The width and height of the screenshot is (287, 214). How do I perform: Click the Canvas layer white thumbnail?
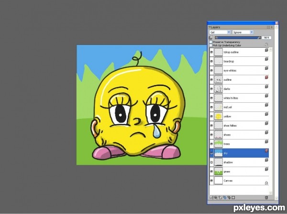click(x=219, y=181)
